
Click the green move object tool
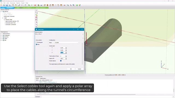(x=36, y=15)
